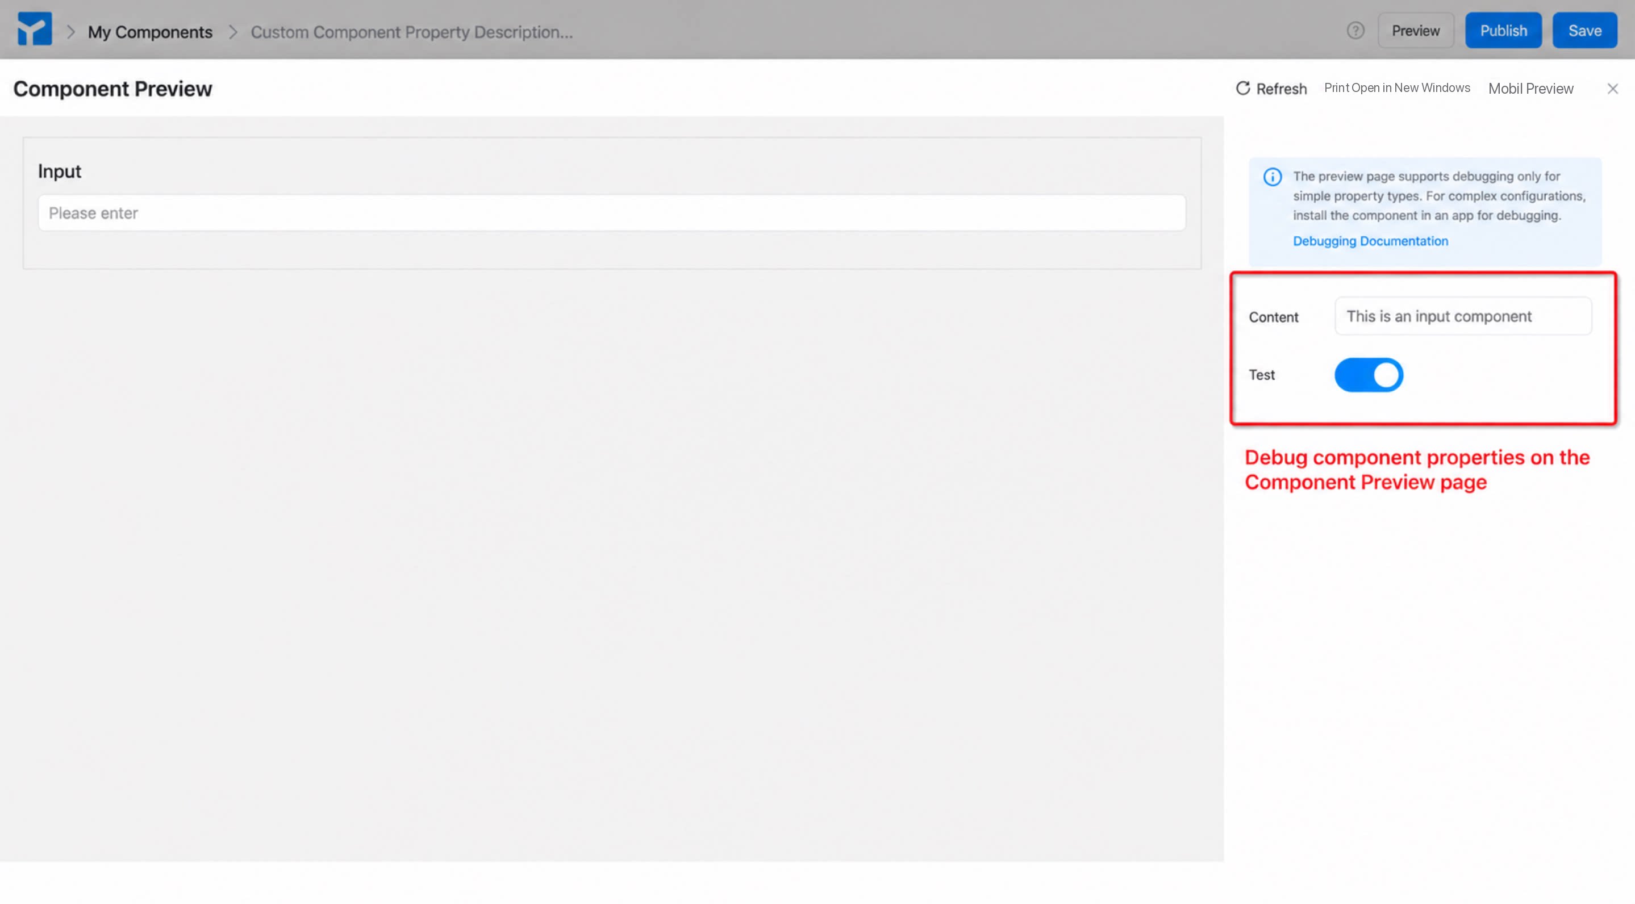The width and height of the screenshot is (1635, 904).
Task: Click the Component Preview heading
Action: (112, 89)
